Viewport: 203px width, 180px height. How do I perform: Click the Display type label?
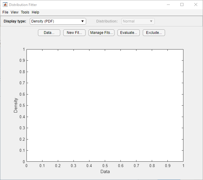pyautogui.click(x=15, y=21)
